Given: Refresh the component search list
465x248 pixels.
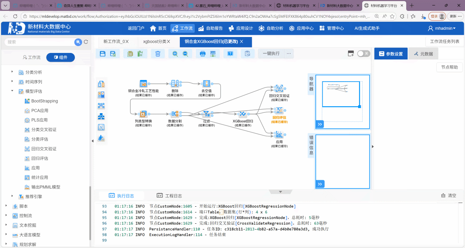Looking at the screenshot, I should coord(86,42).
